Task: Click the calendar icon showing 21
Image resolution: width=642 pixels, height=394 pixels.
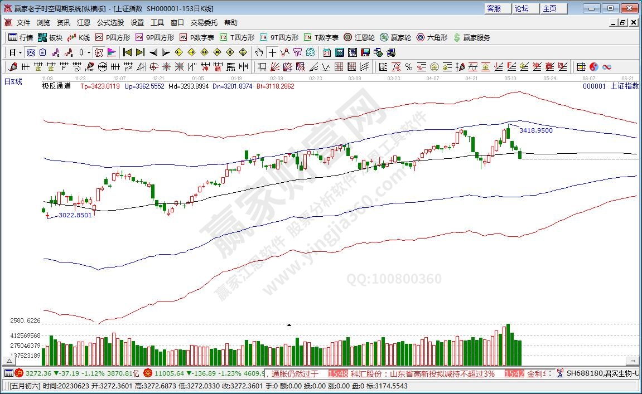Action: 326,52
